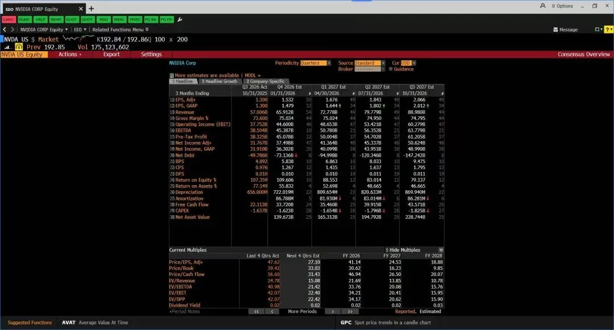The image size is (614, 330).
Task: Click the panel layout icon beside Message
Action: [598, 30]
